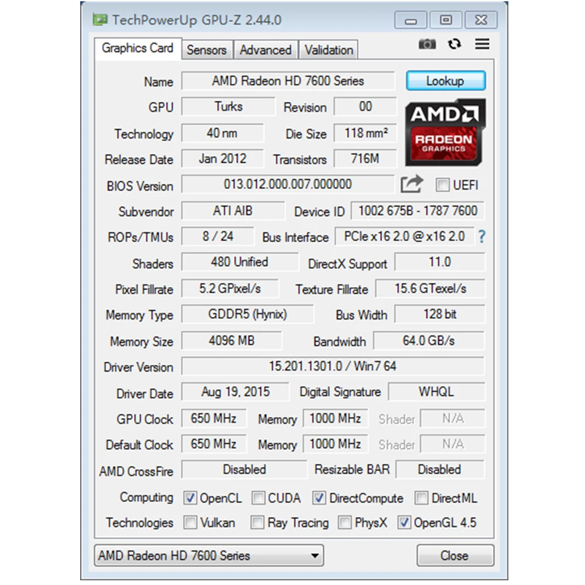
Task: Select the Transistors value '716M'
Action: (x=365, y=159)
